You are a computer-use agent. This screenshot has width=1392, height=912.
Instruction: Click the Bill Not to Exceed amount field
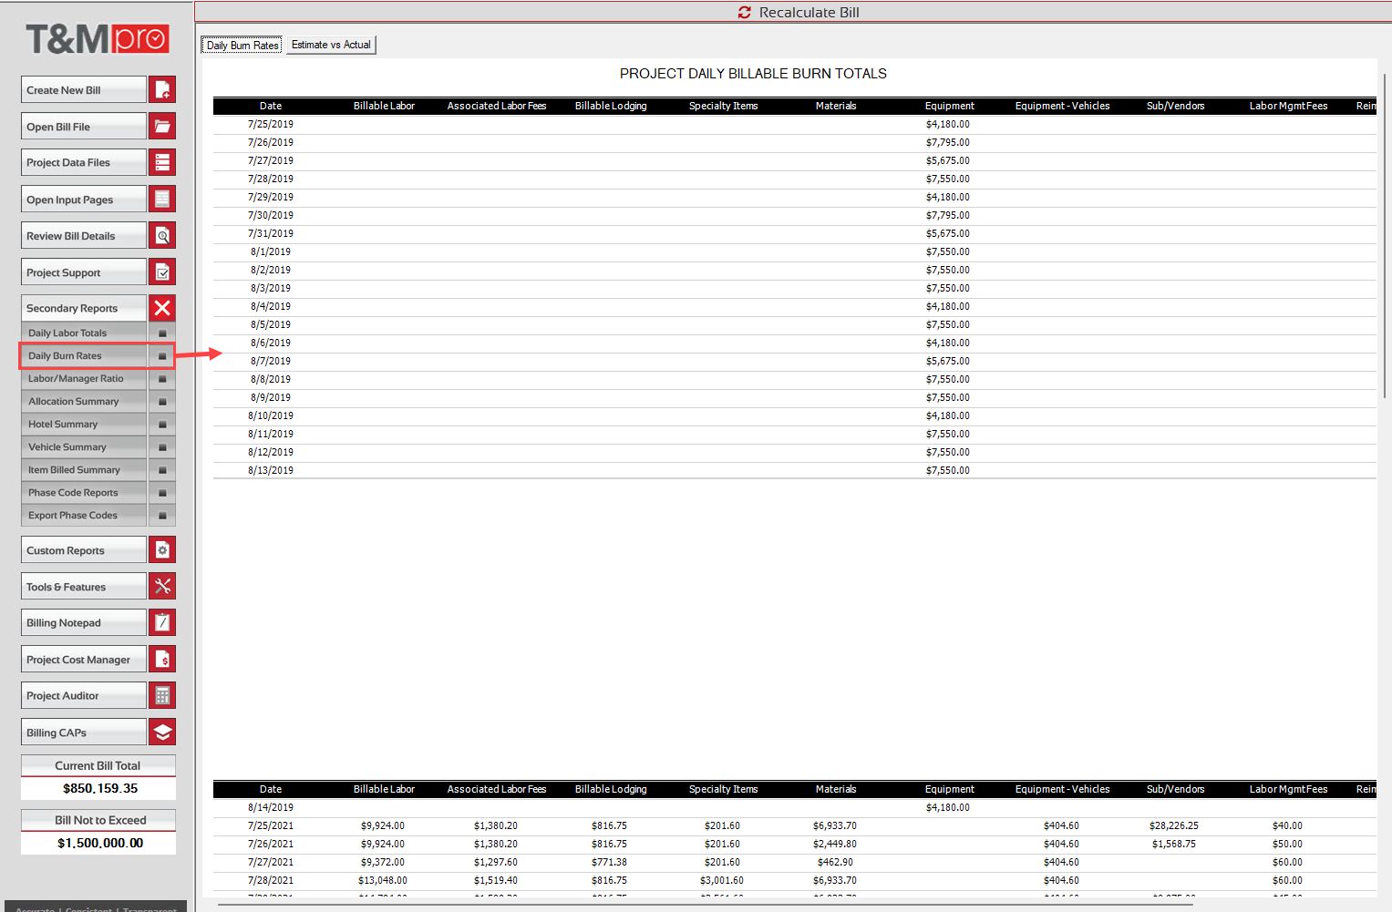(x=98, y=844)
